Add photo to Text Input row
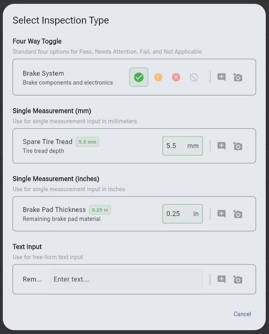 click(238, 279)
